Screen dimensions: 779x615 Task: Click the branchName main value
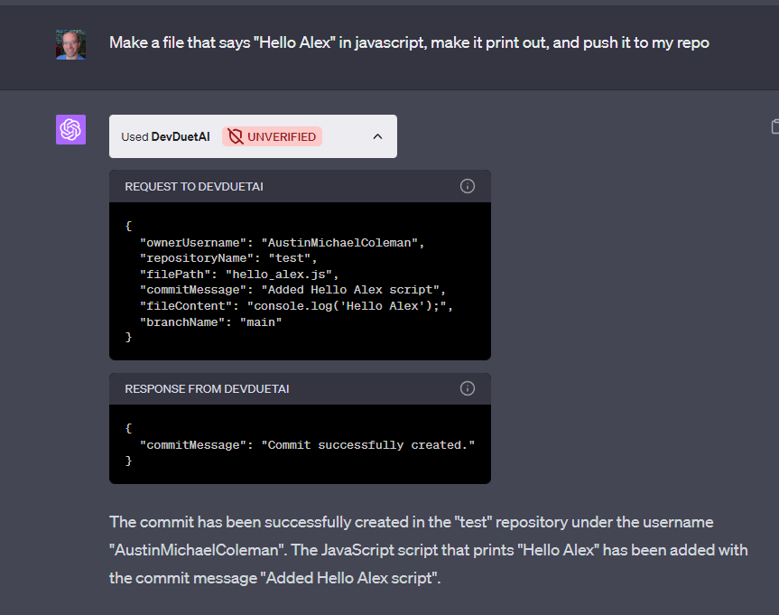pyautogui.click(x=260, y=321)
